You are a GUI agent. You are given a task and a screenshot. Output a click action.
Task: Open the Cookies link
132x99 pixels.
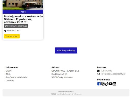click(x=10, y=80)
